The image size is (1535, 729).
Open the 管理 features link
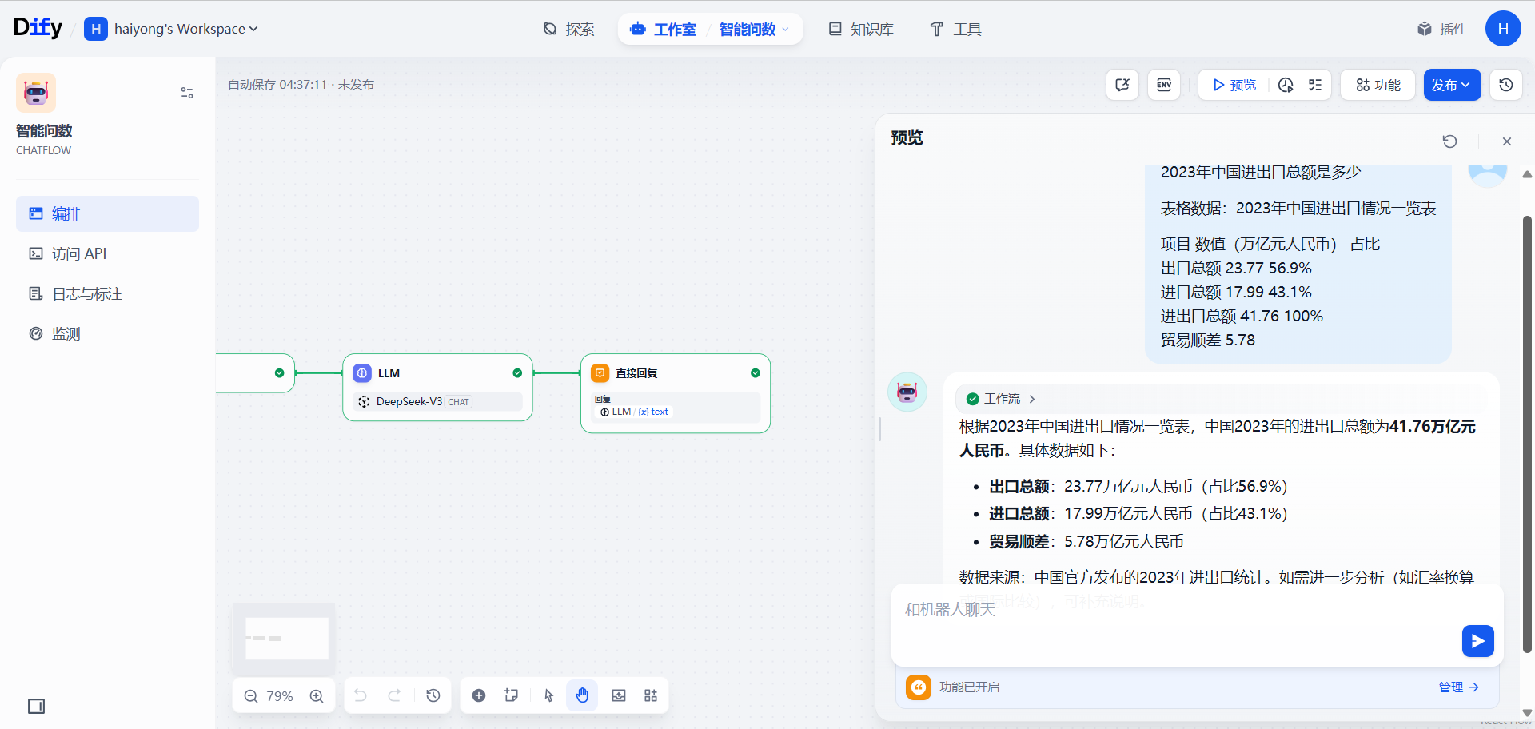[x=1457, y=687]
